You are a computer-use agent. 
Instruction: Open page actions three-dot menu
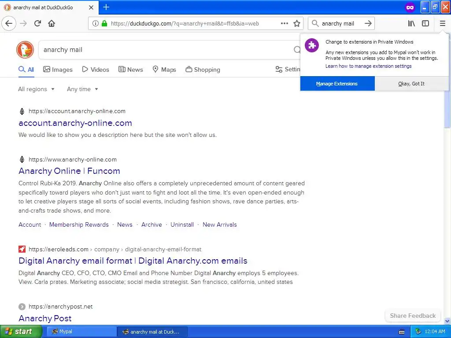tap(285, 24)
